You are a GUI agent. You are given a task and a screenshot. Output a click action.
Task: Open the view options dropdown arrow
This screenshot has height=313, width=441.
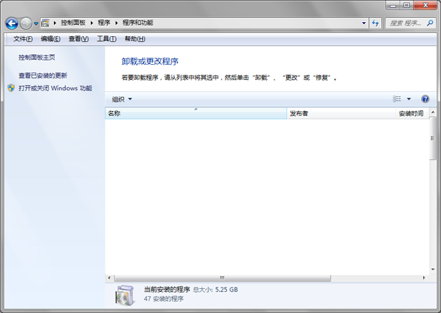point(409,99)
